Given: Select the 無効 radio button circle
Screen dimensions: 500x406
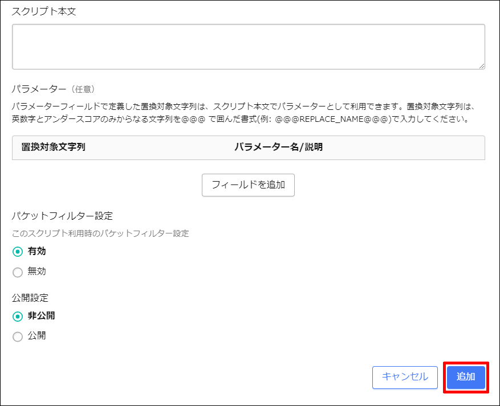Looking at the screenshot, I should pos(18,272).
